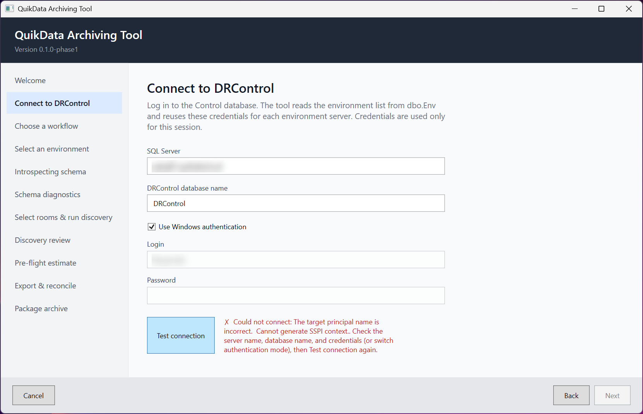Click the Test connection button
The height and width of the screenshot is (414, 643).
[181, 336]
